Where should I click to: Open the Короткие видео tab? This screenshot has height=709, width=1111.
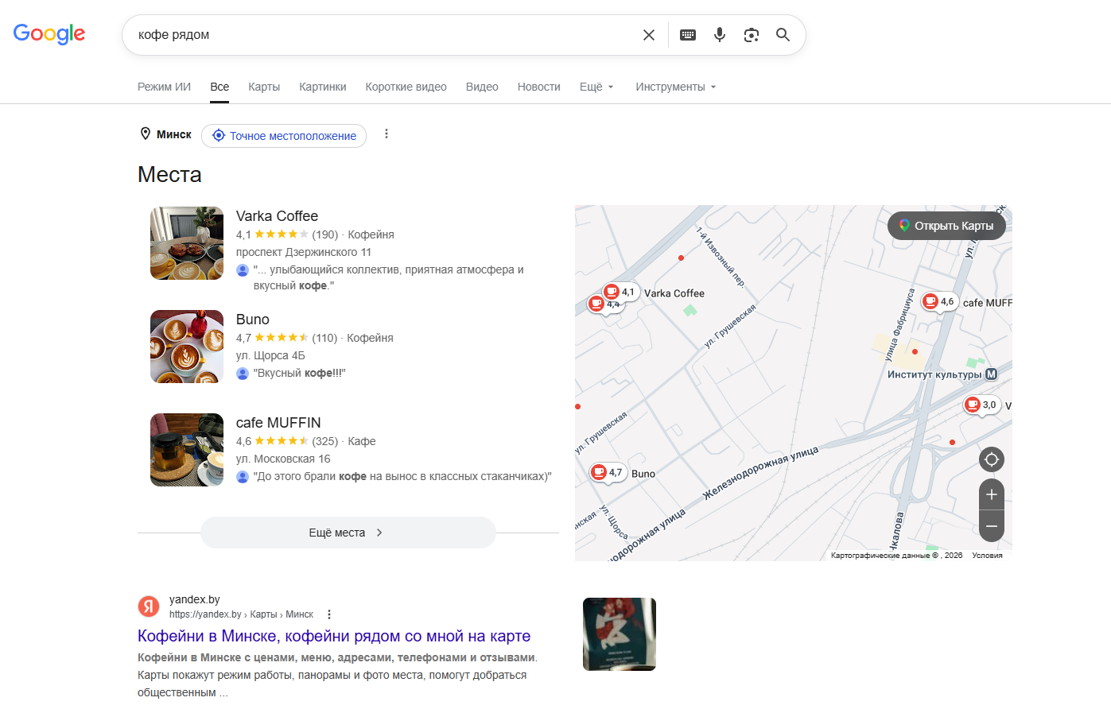tap(406, 87)
